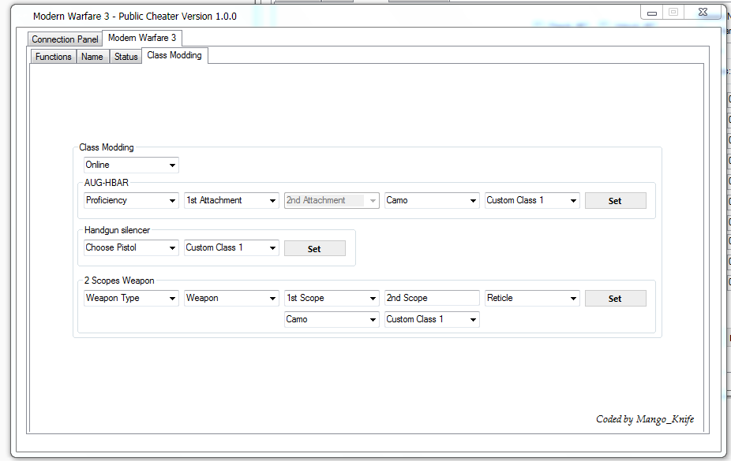The width and height of the screenshot is (731, 461).
Task: Open 2 Scopes Weapon Custom Class 1 dropdown
Action: (x=432, y=320)
